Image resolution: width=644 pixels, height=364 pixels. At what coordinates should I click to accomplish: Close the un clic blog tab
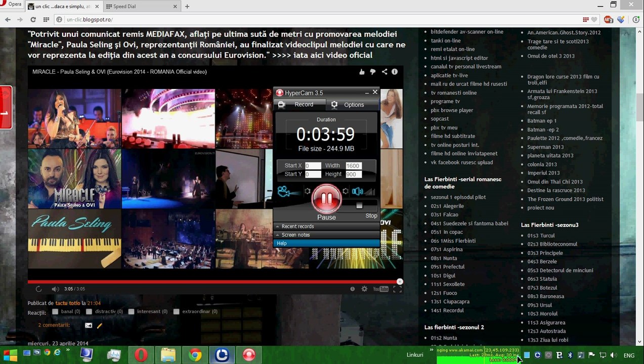coord(98,7)
